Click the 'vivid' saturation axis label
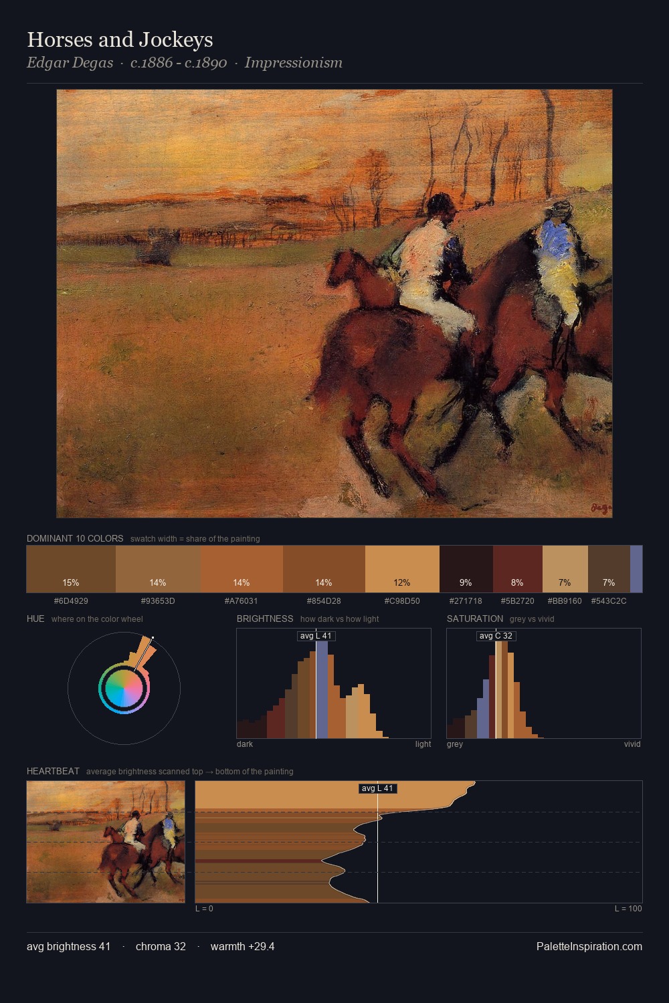This screenshot has height=1003, width=669. [x=632, y=744]
